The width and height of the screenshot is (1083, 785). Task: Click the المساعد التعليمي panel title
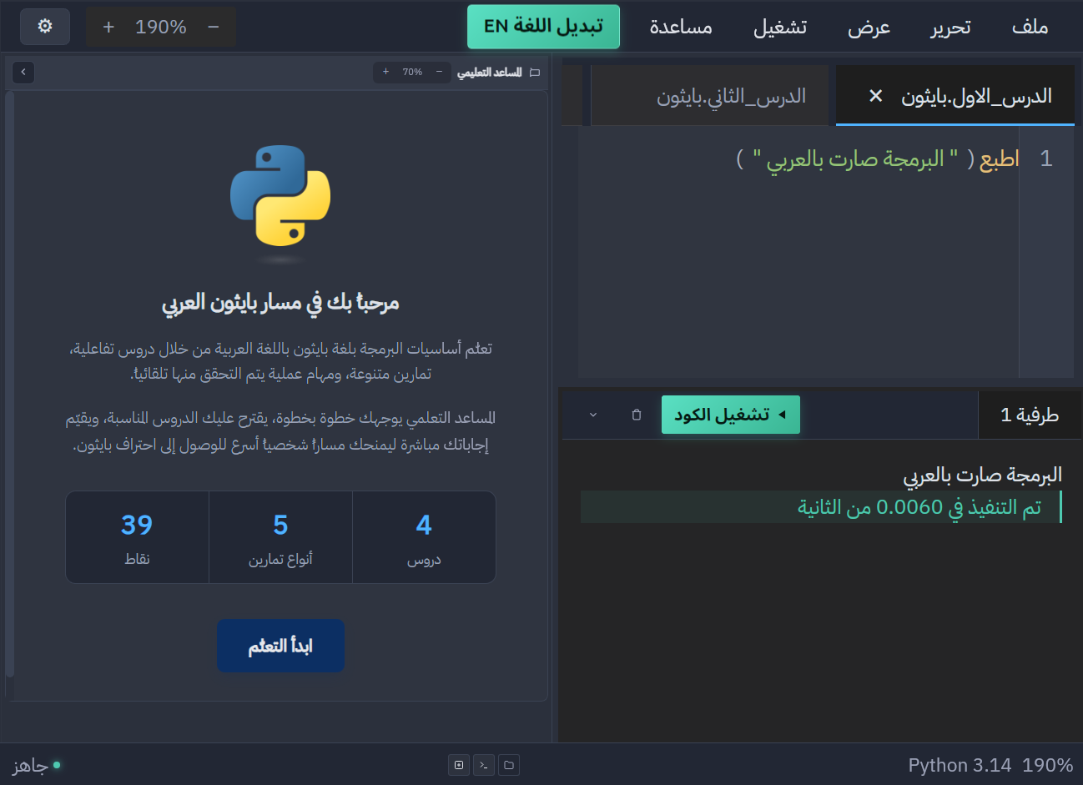coord(490,73)
